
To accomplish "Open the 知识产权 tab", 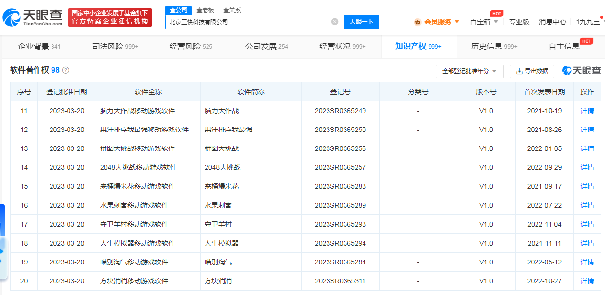I will (x=418, y=47).
